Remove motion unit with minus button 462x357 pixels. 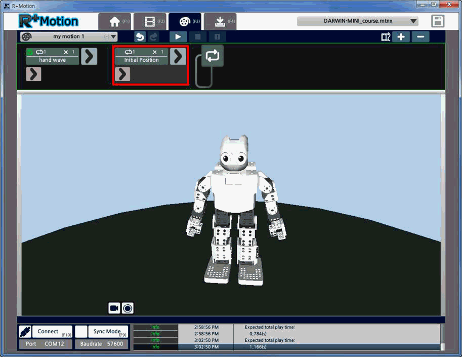[x=421, y=37]
